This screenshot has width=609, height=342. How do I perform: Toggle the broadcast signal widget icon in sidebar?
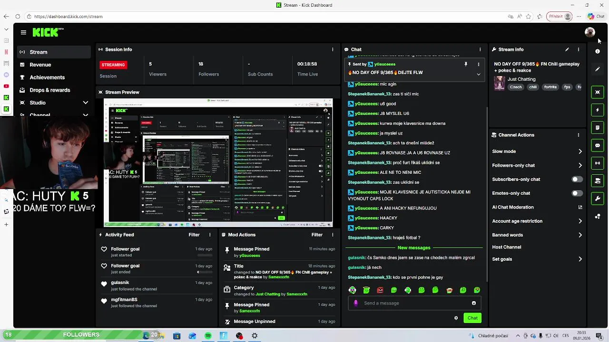[x=598, y=163]
